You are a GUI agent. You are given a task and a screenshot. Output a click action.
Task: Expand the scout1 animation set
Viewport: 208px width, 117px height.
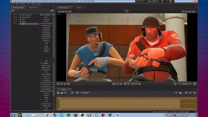[x=16, y=19]
